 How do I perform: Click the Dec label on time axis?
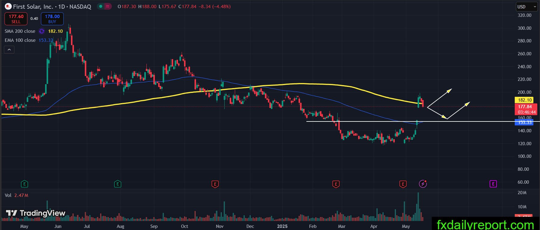click(250, 226)
